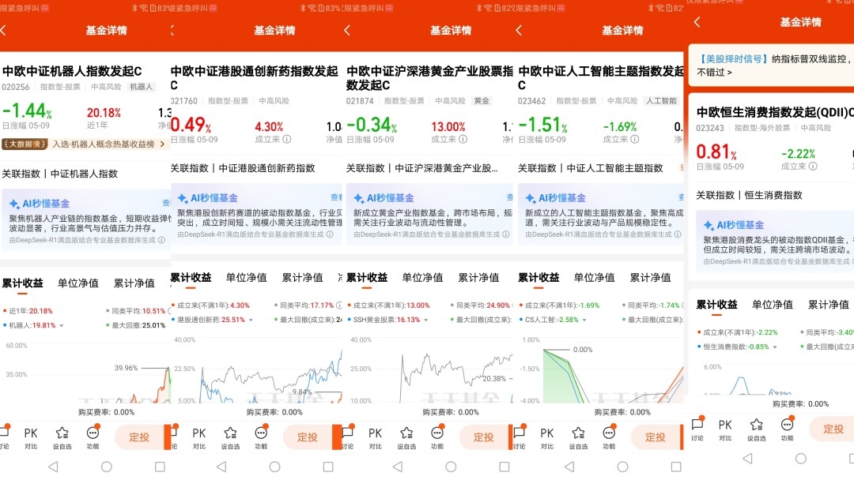Screen dimensions: 854x480
Task: Tap info icon beside 成立来 -1.69% on 人工智能 fund
Action: tap(635, 139)
